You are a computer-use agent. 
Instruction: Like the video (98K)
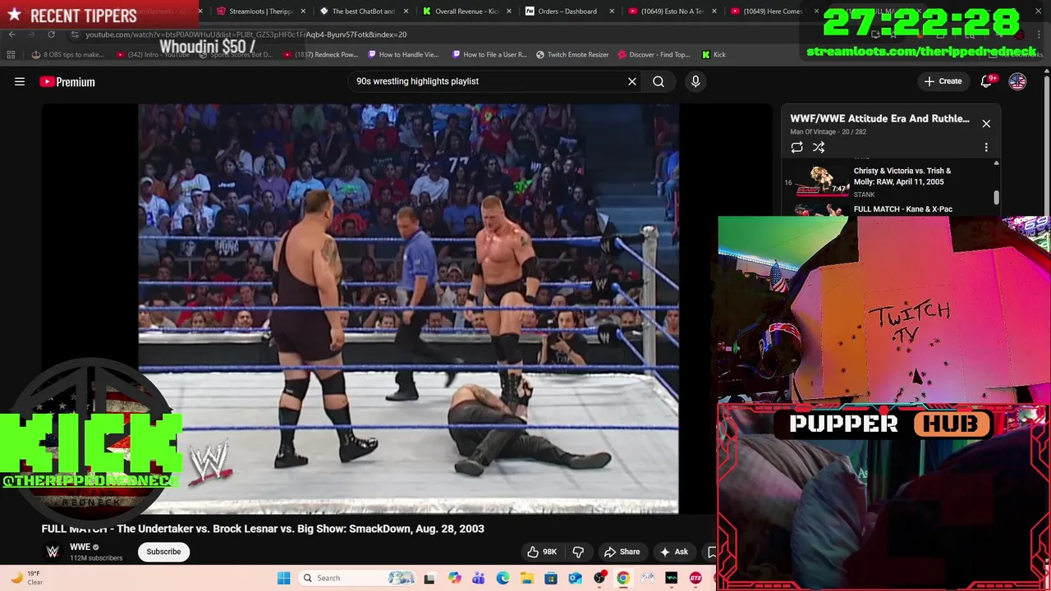542,552
